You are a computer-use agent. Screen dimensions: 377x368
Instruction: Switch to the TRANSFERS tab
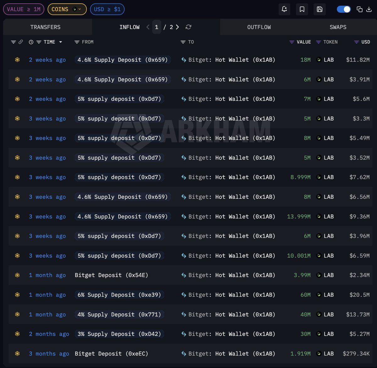46,27
